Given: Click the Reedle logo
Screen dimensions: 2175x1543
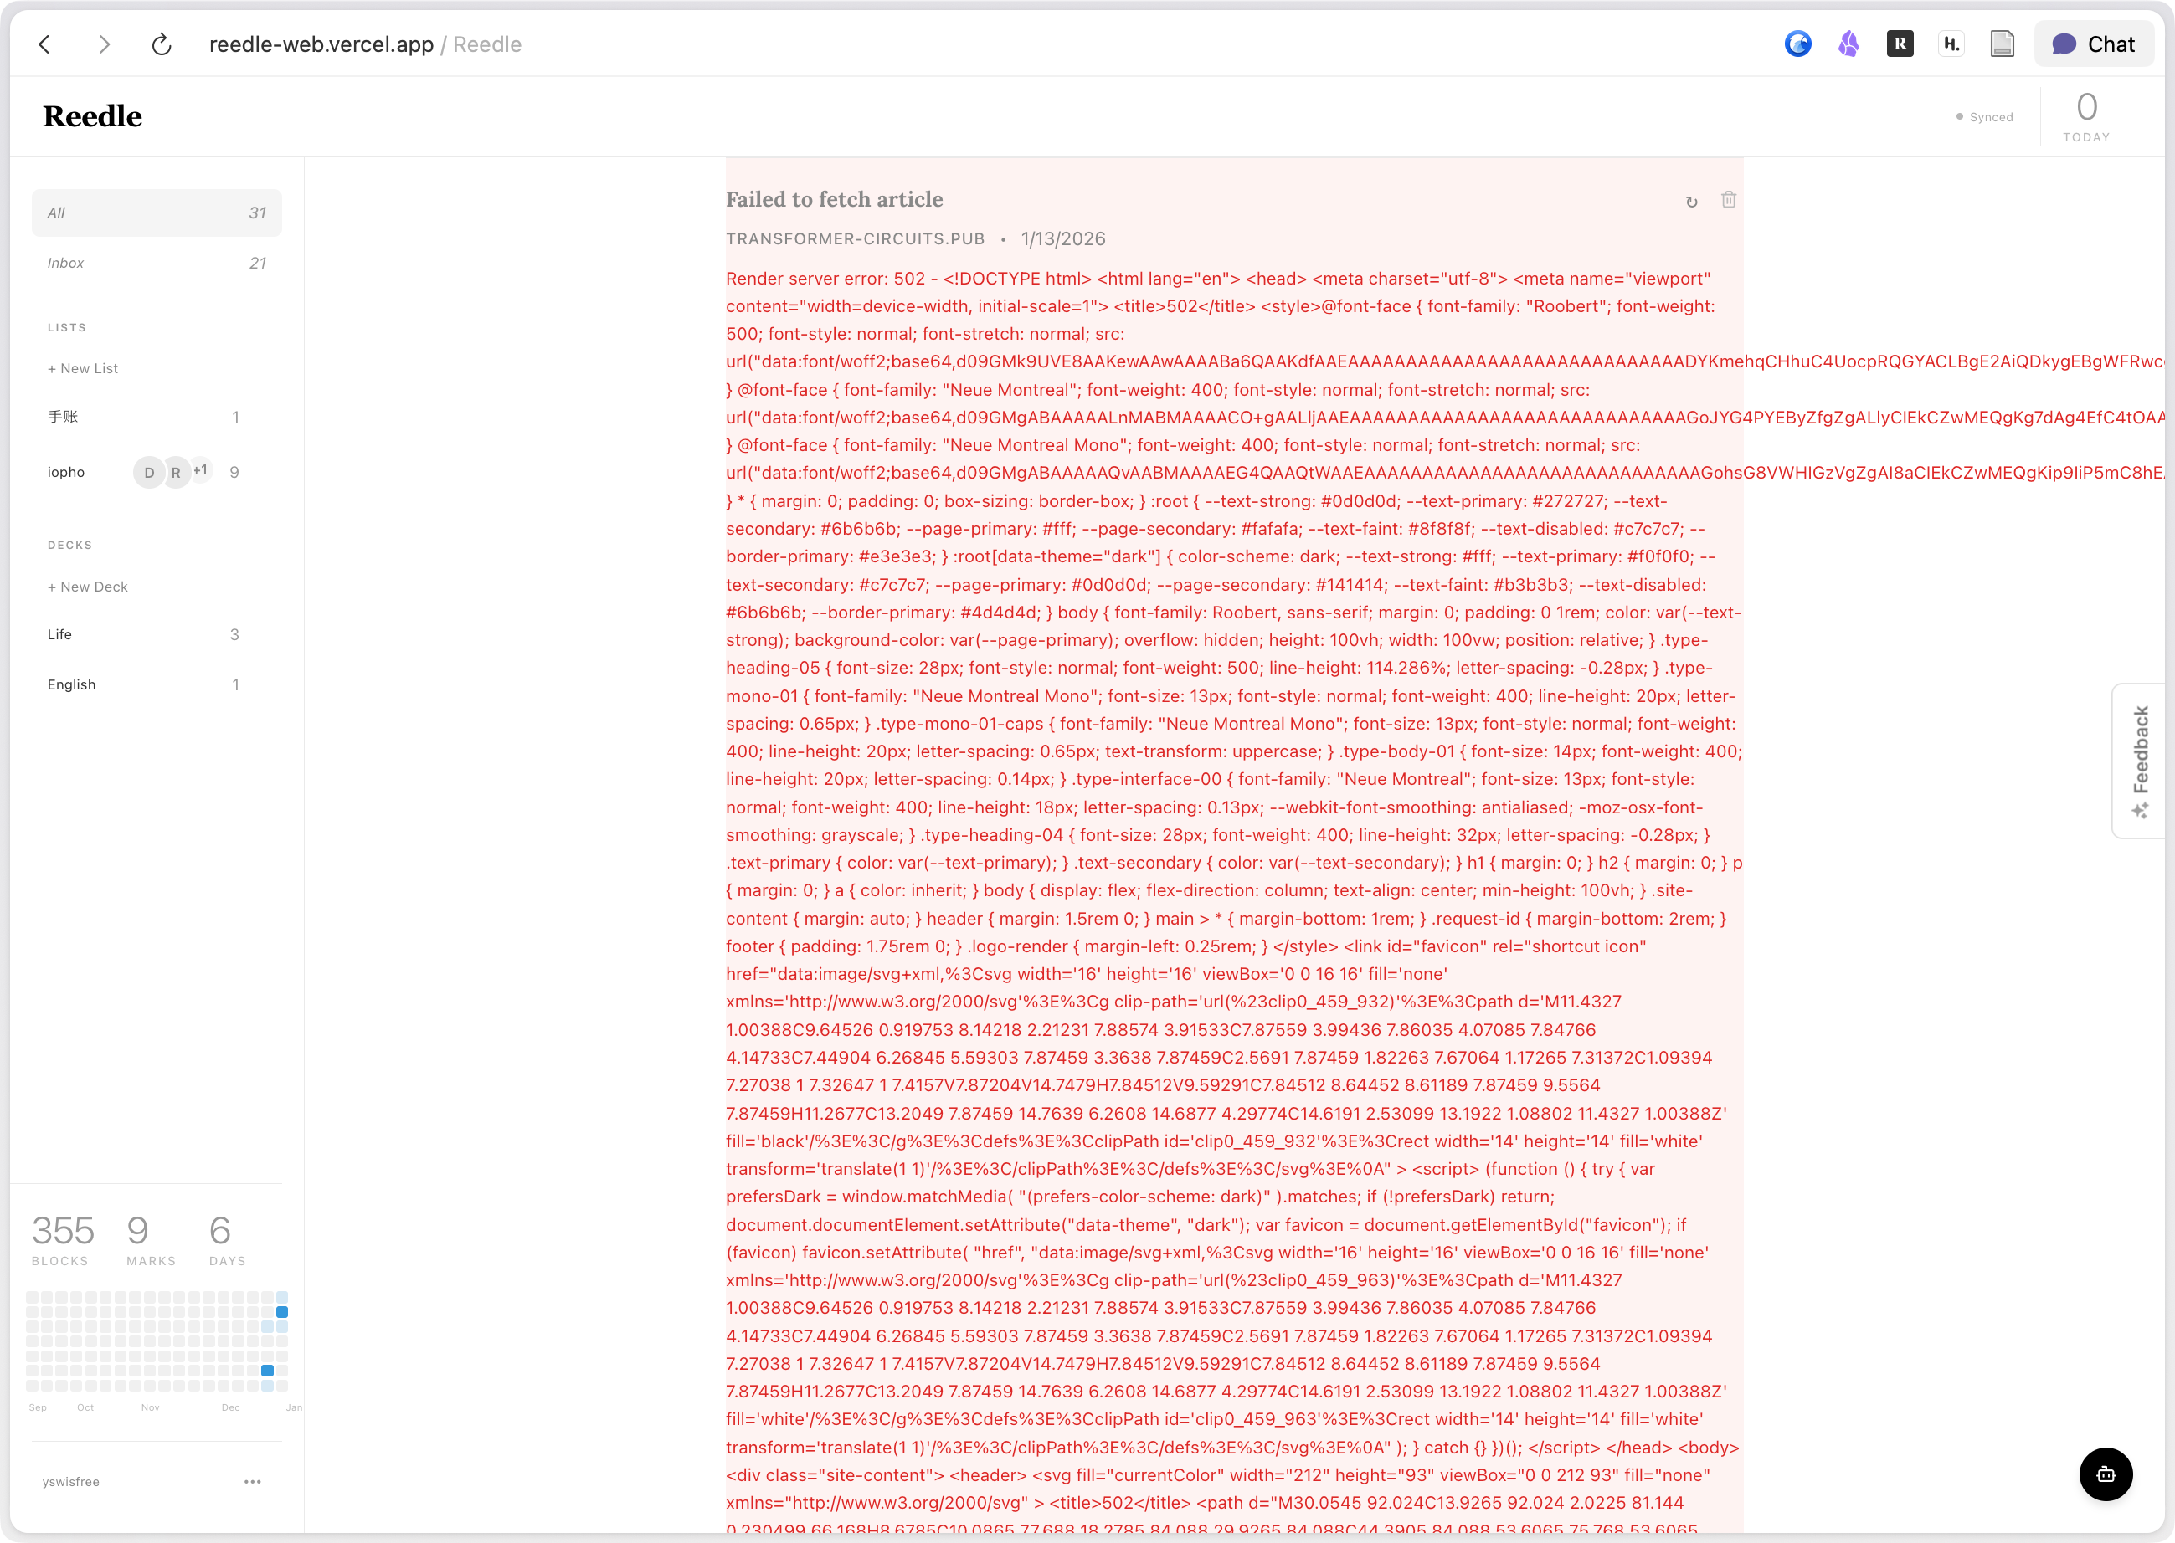Looking at the screenshot, I should coord(92,116).
